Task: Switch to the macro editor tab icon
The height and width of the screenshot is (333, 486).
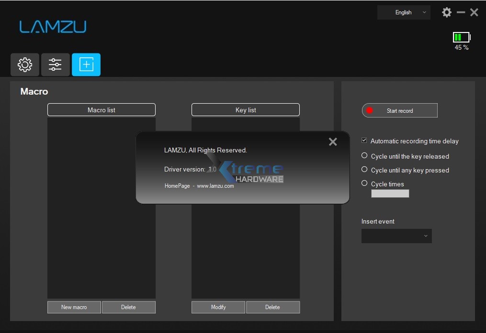Action: pos(86,64)
